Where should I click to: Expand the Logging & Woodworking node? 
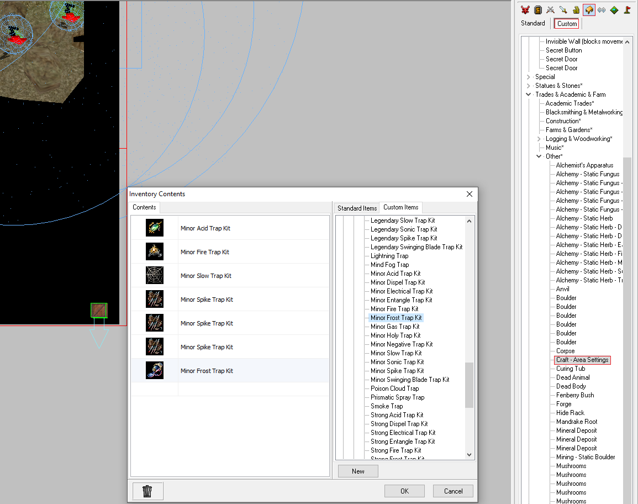pos(539,139)
